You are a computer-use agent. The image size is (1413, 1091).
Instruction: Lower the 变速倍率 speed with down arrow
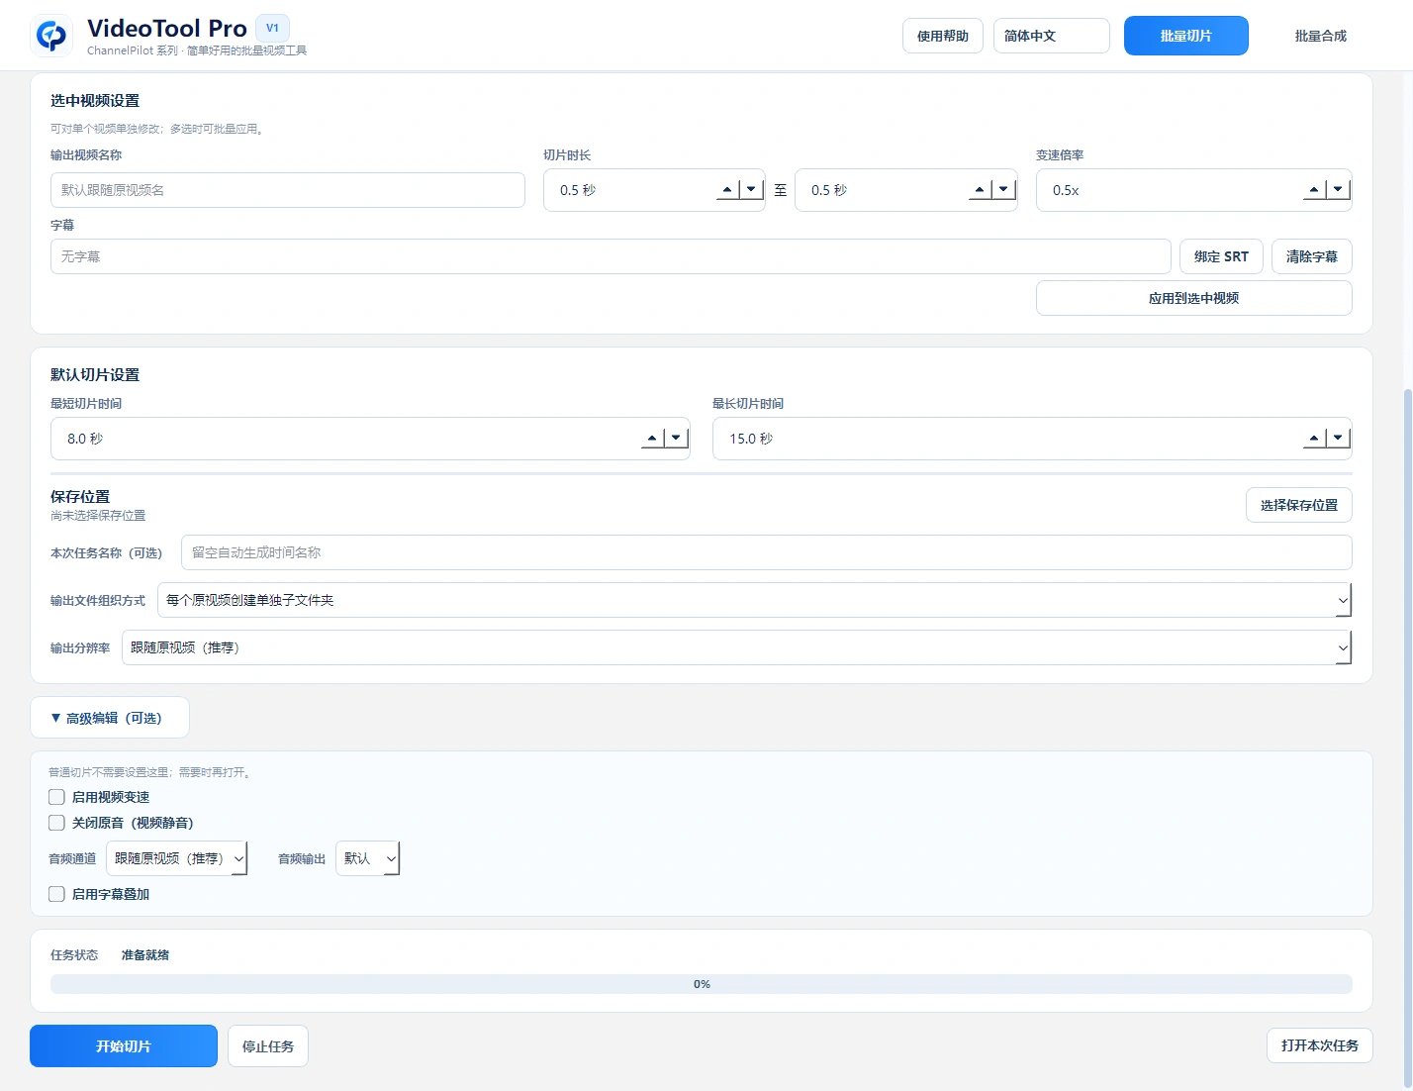pos(1338,189)
